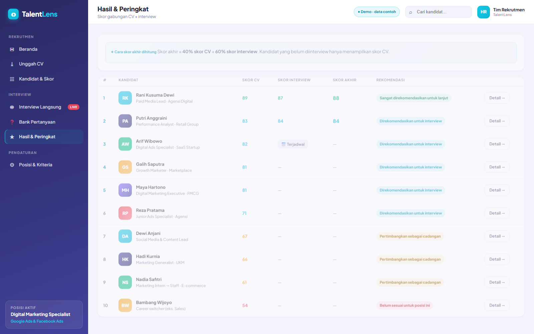Click the Sangat direkomendasikan untuk lanjut badge
Viewport: 534px width, 334px height.
click(414, 98)
